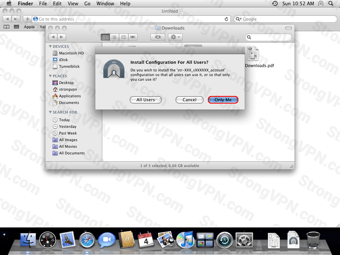Viewport: 340px width, 255px height.
Task: Open the Edit menu
Action: point(57,3)
